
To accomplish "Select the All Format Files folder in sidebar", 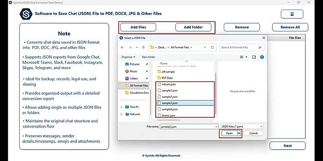I will [x=133, y=85].
